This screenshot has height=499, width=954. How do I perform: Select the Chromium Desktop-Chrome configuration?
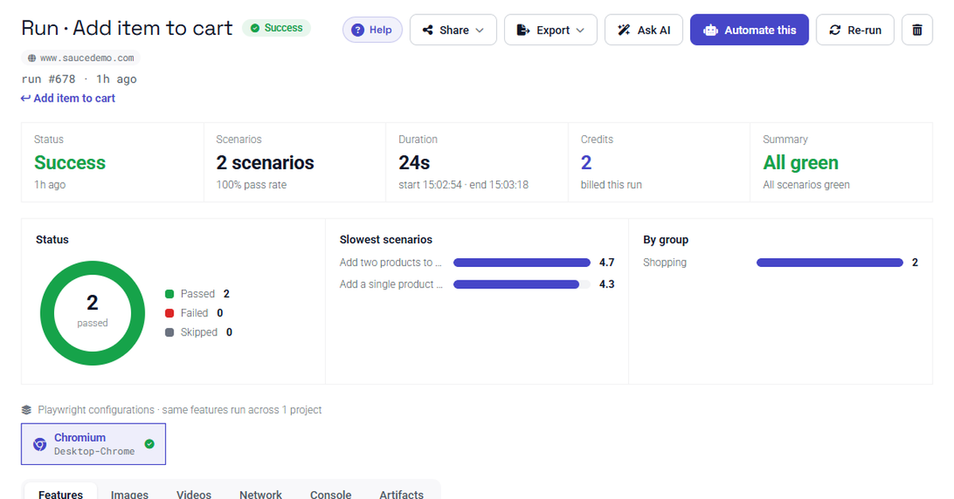coord(94,443)
